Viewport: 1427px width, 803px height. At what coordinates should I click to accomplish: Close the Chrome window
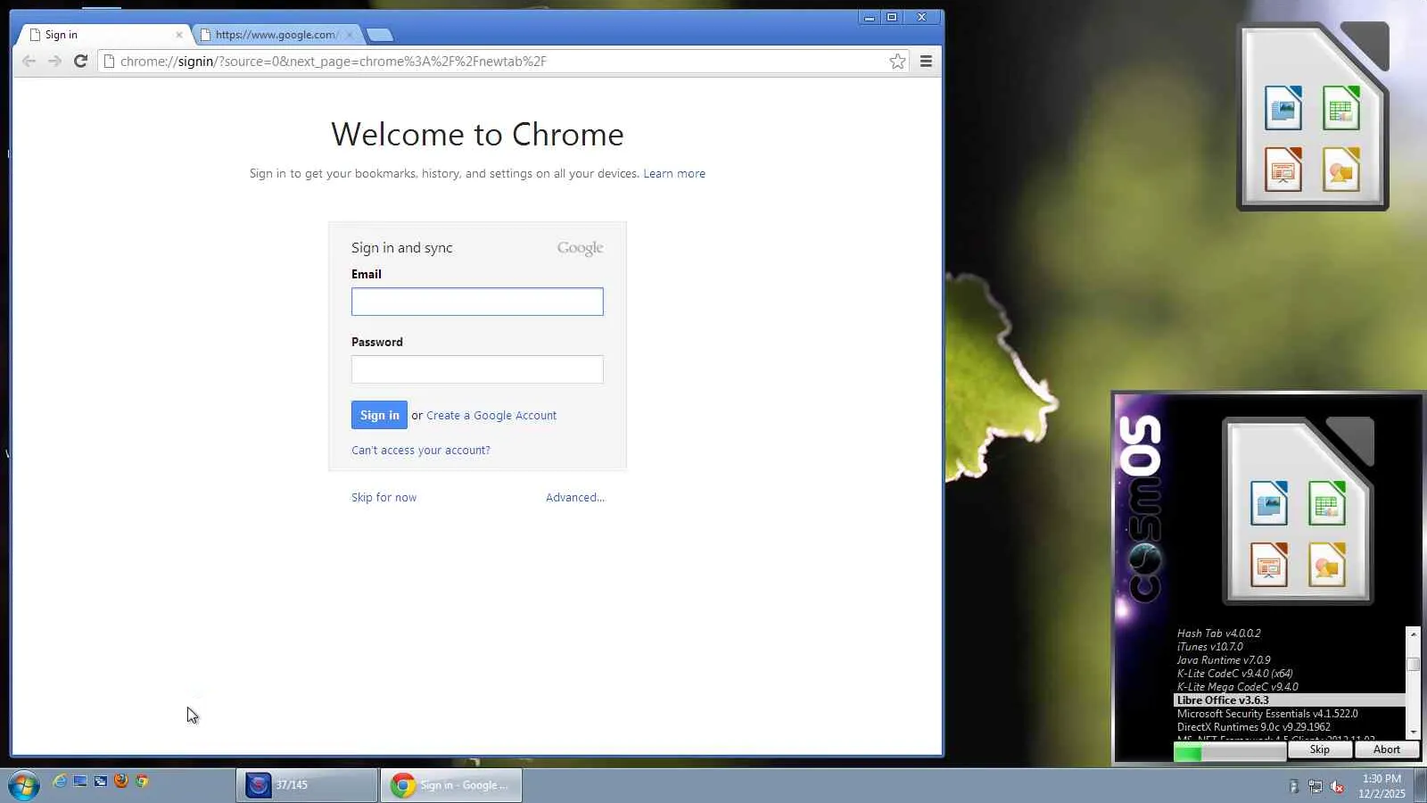click(x=922, y=17)
